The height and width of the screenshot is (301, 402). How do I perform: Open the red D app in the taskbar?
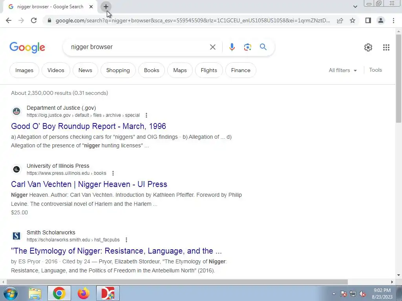tap(108, 293)
